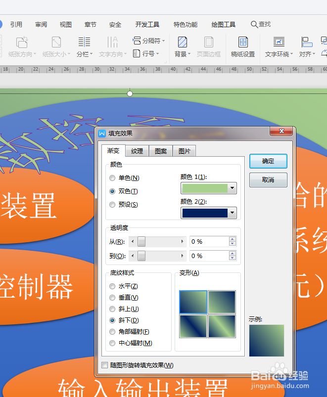Open the 引用 references ribbon tab
This screenshot has height=397, width=327.
(x=16, y=25)
